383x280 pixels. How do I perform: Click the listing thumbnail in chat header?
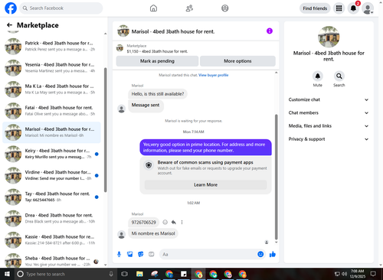tap(123, 31)
